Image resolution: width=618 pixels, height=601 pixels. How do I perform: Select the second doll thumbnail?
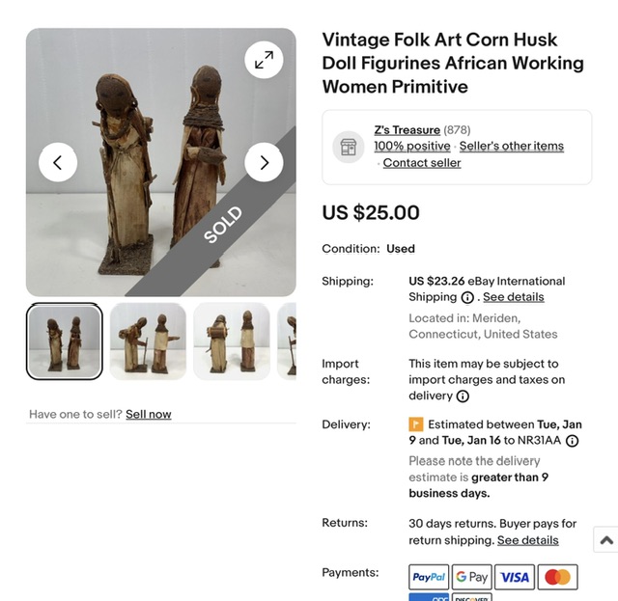click(x=148, y=341)
